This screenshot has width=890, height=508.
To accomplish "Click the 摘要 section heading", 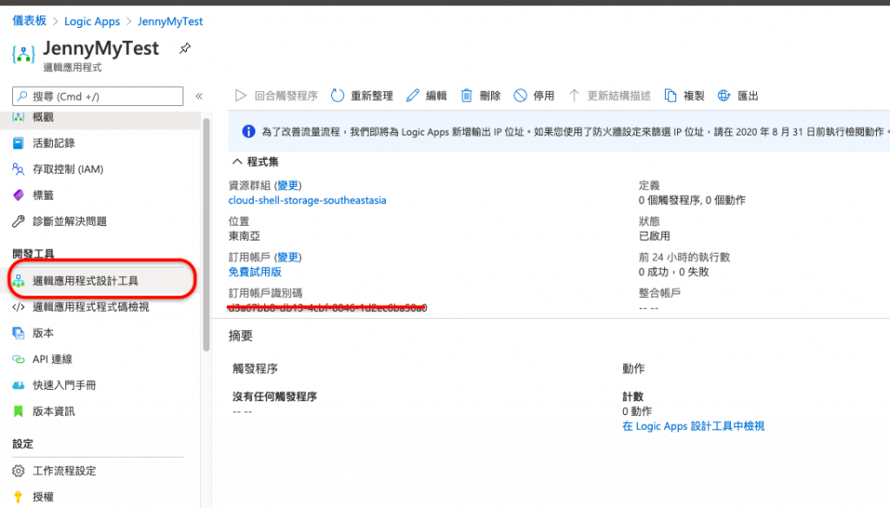I will (241, 336).
